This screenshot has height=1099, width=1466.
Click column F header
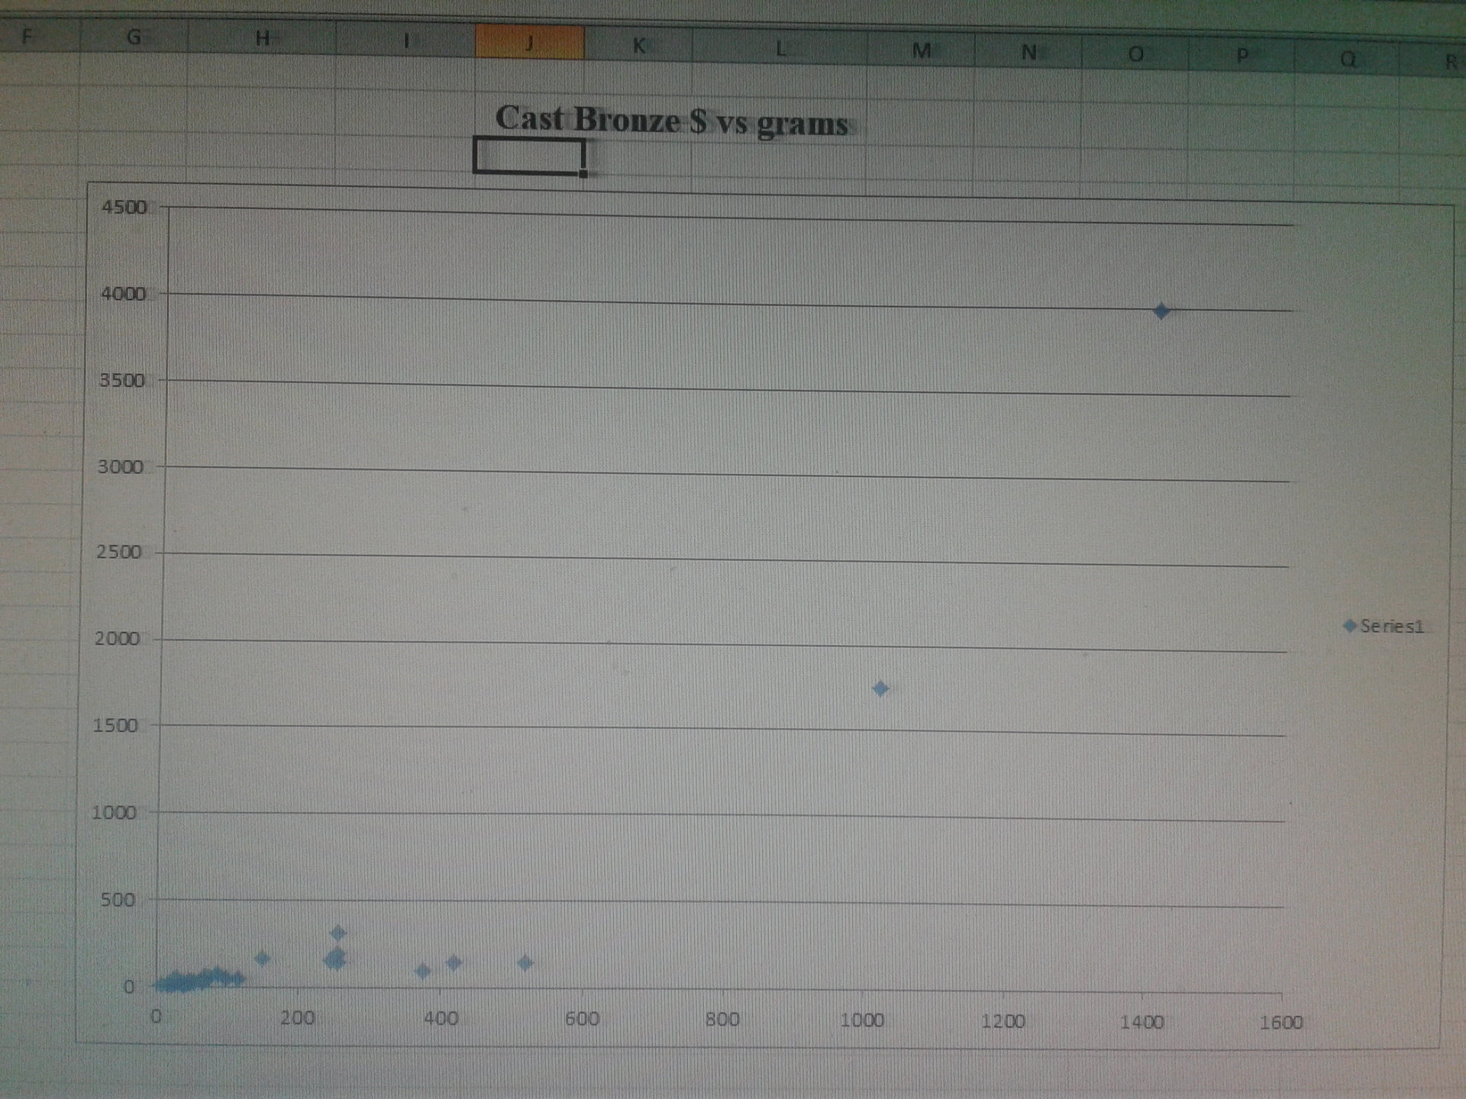[x=27, y=36]
